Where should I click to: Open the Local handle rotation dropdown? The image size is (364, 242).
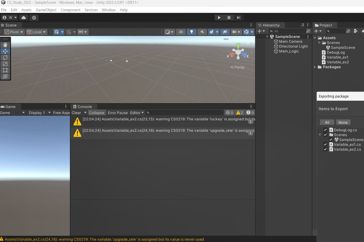(x=36, y=32)
